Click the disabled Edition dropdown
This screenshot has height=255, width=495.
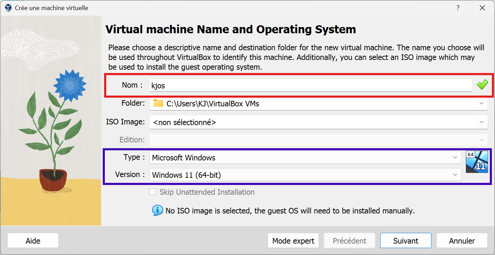[x=318, y=140]
